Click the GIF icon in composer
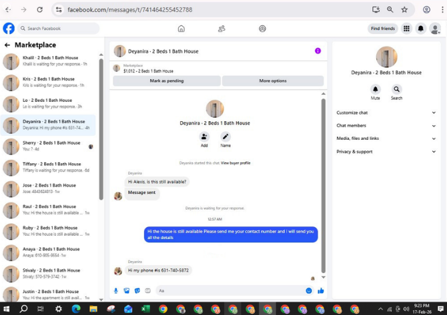Viewport: 447px width, 315px height. (147, 290)
